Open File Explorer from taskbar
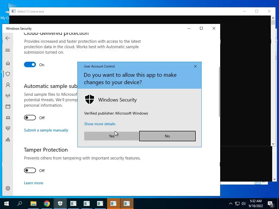The width and height of the screenshot is (279, 209). pyautogui.click(x=33, y=204)
